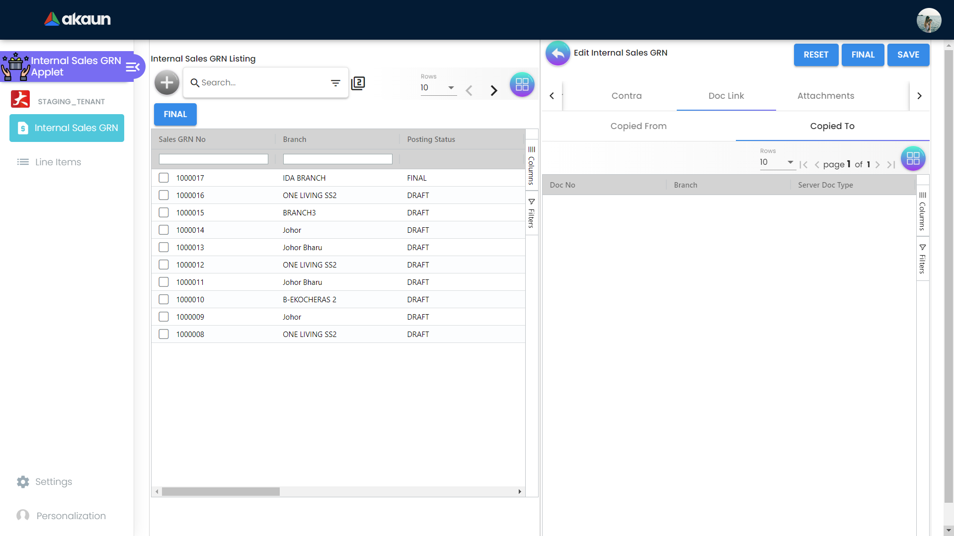
Task: Select the checkbox for row 1000014
Action: tap(163, 230)
